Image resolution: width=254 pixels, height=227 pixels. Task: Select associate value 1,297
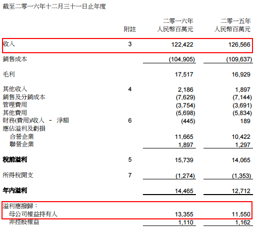(242, 145)
